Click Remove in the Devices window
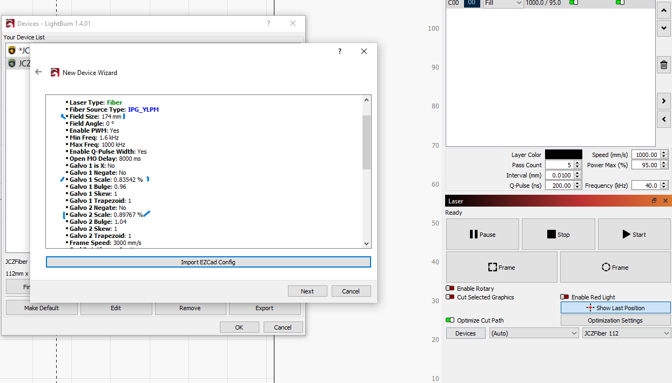Screen dimensions: 672x383 click(190, 308)
